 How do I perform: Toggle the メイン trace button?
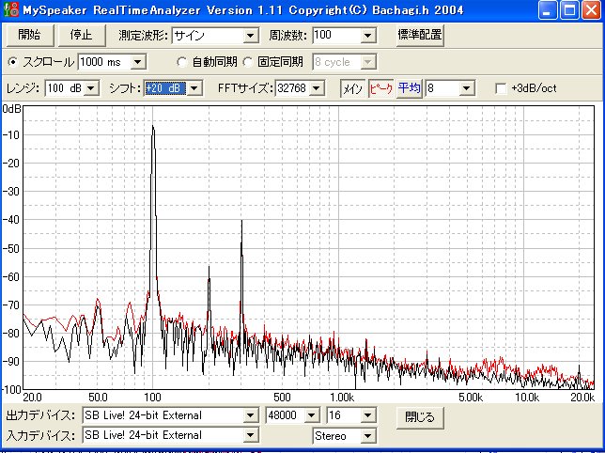tap(352, 88)
